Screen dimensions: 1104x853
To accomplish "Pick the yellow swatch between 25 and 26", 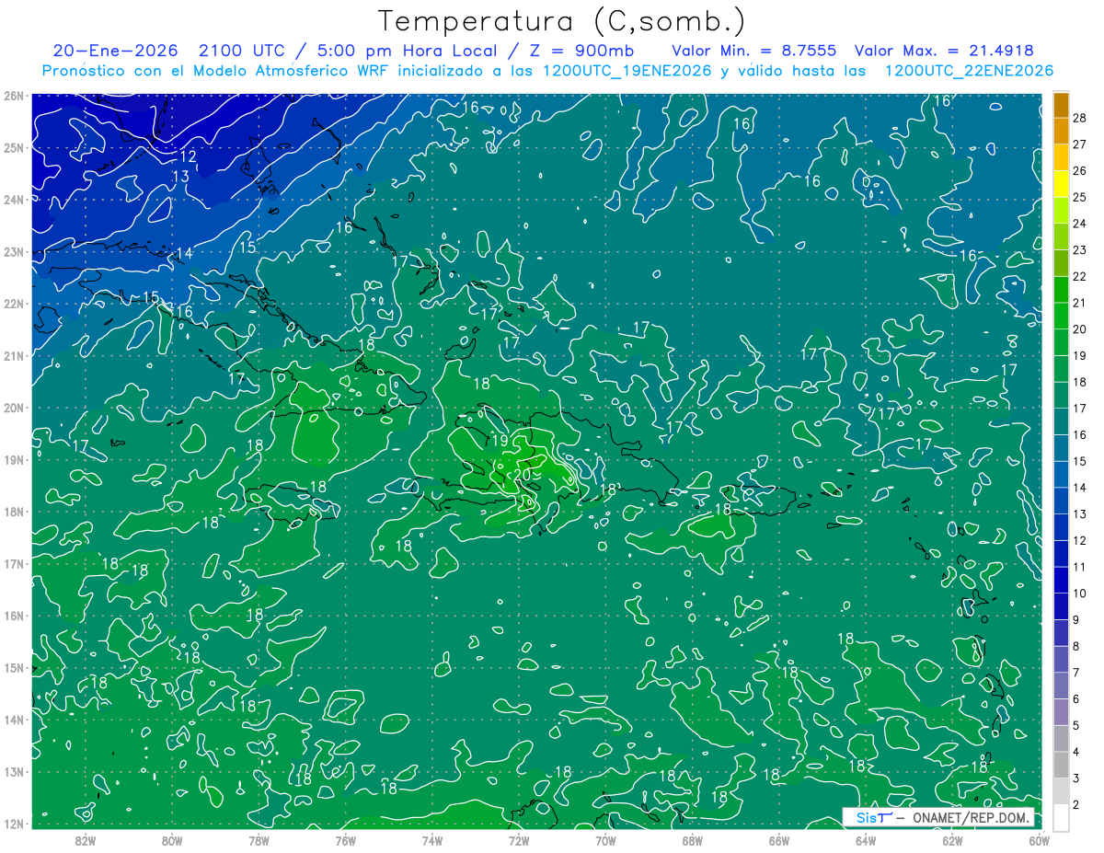I will [x=1061, y=183].
